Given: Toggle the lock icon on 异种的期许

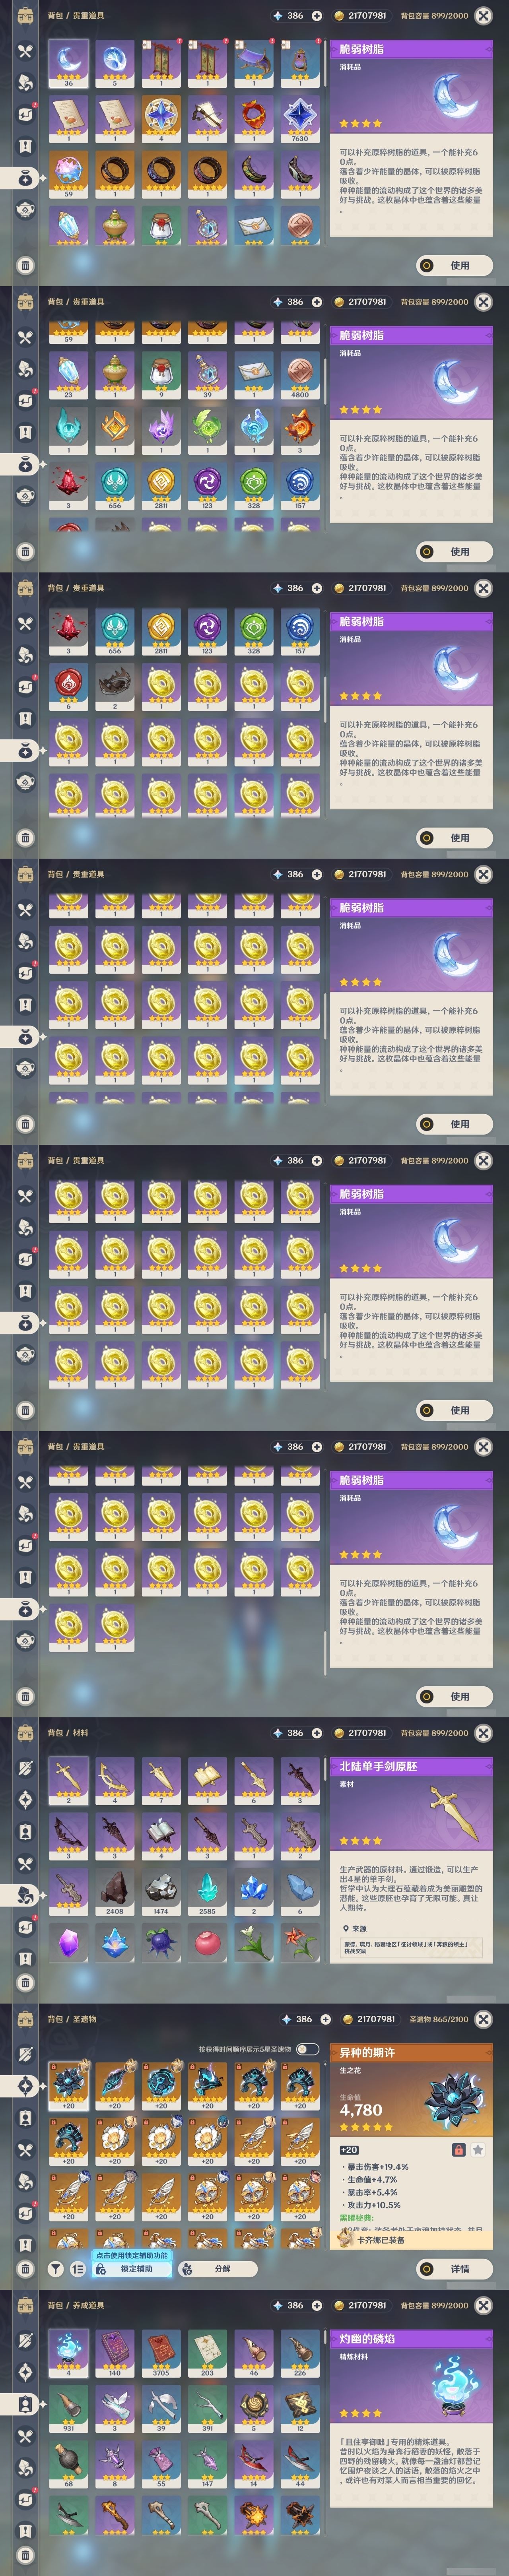Looking at the screenshot, I should (x=458, y=2149).
